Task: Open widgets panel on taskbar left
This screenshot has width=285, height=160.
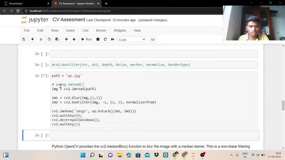Action: (6, 155)
